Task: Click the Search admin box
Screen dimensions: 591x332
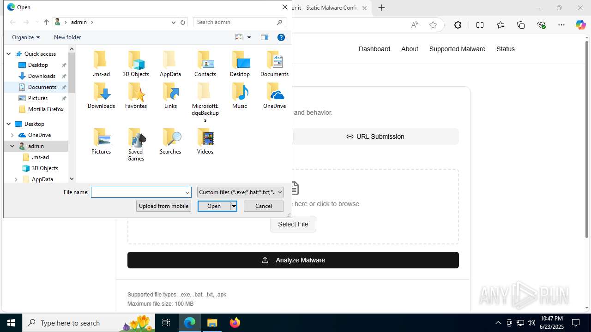Action: [240, 22]
